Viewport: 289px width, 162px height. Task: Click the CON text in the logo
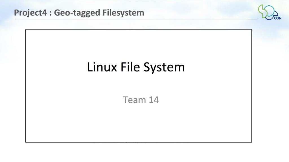tap(278, 18)
